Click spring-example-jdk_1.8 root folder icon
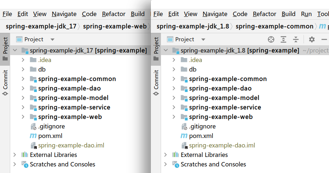The height and width of the screenshot is (173, 329). 176,51
